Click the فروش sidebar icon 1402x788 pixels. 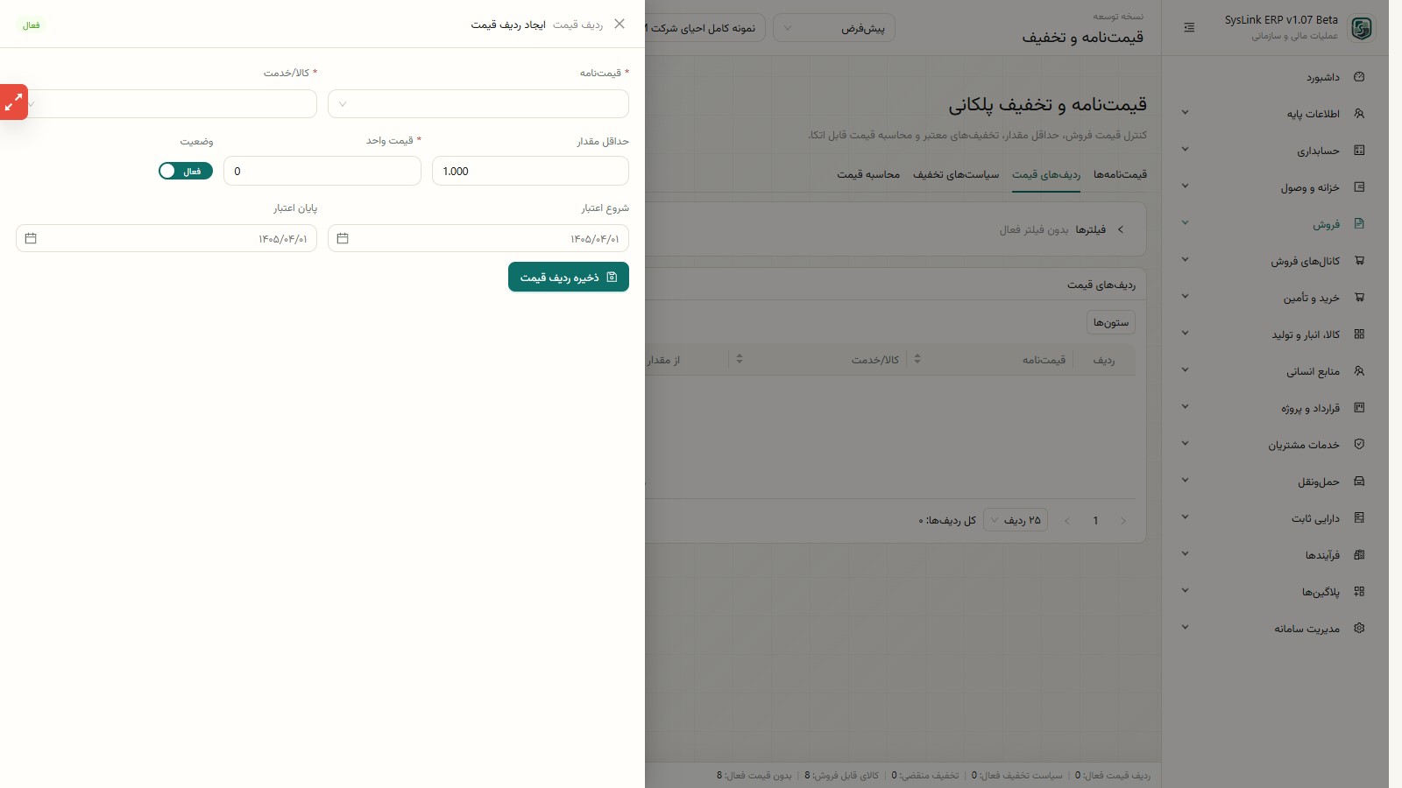coord(1359,224)
